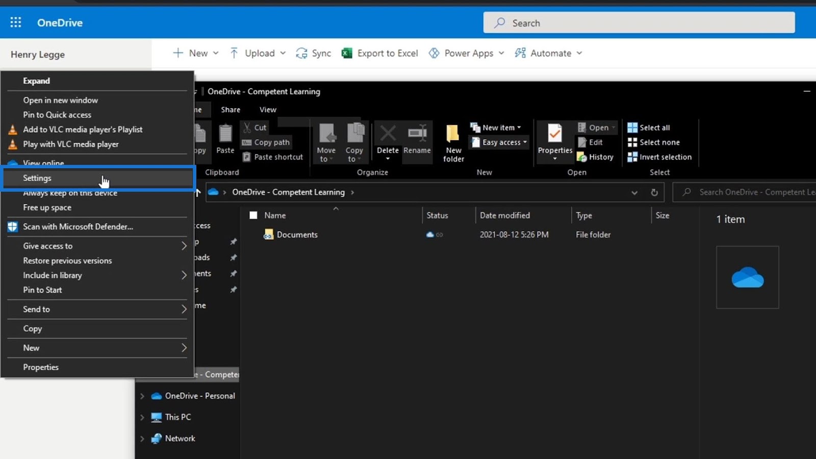Click the refresh icon beside the address bar
The width and height of the screenshot is (816, 459).
[x=654, y=192]
